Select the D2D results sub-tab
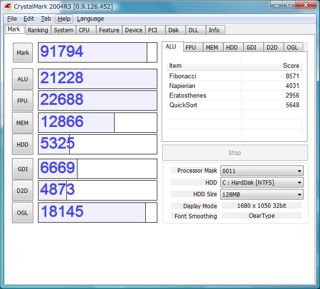The image size is (320, 289). click(273, 47)
